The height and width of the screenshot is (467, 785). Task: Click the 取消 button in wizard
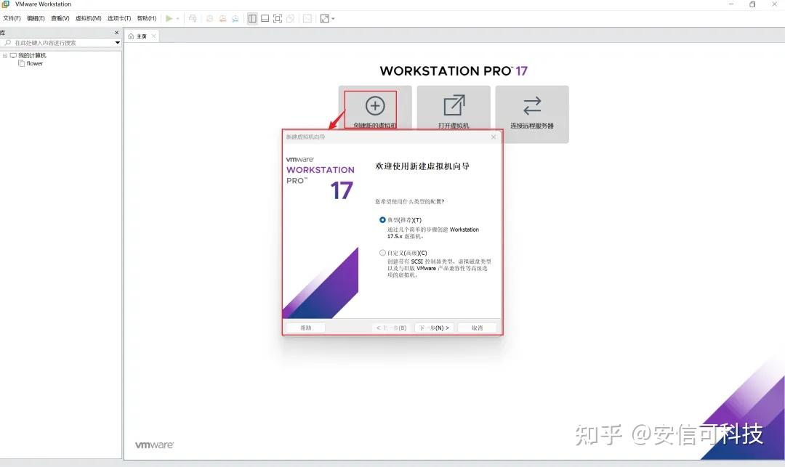coord(477,328)
